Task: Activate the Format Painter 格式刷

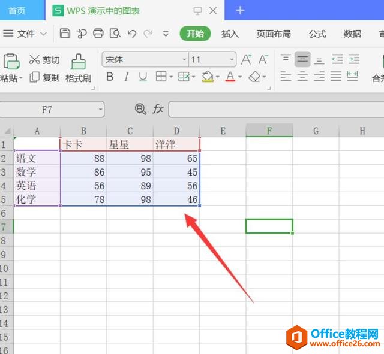Action: click(79, 68)
